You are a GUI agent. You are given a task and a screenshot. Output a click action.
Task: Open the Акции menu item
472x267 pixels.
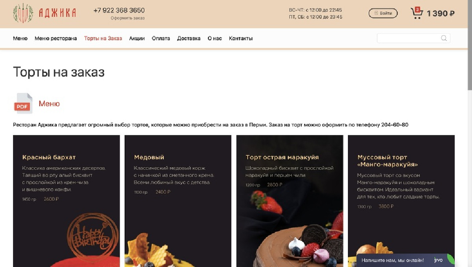(x=137, y=39)
